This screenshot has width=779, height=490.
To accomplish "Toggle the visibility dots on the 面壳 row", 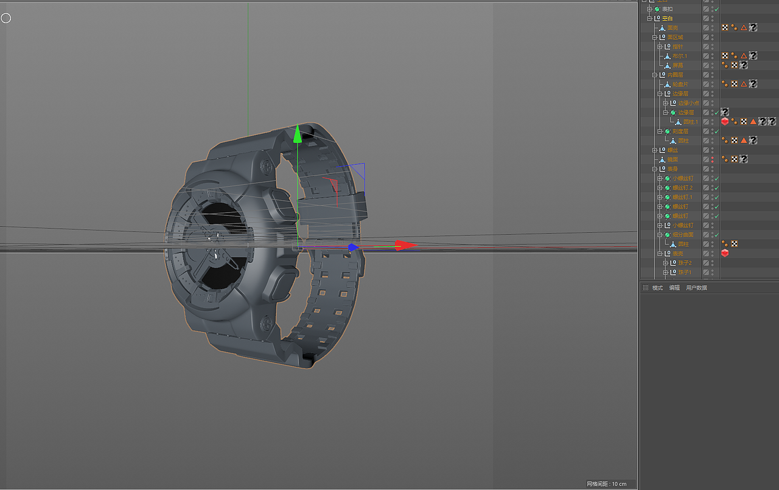I will click(x=713, y=27).
